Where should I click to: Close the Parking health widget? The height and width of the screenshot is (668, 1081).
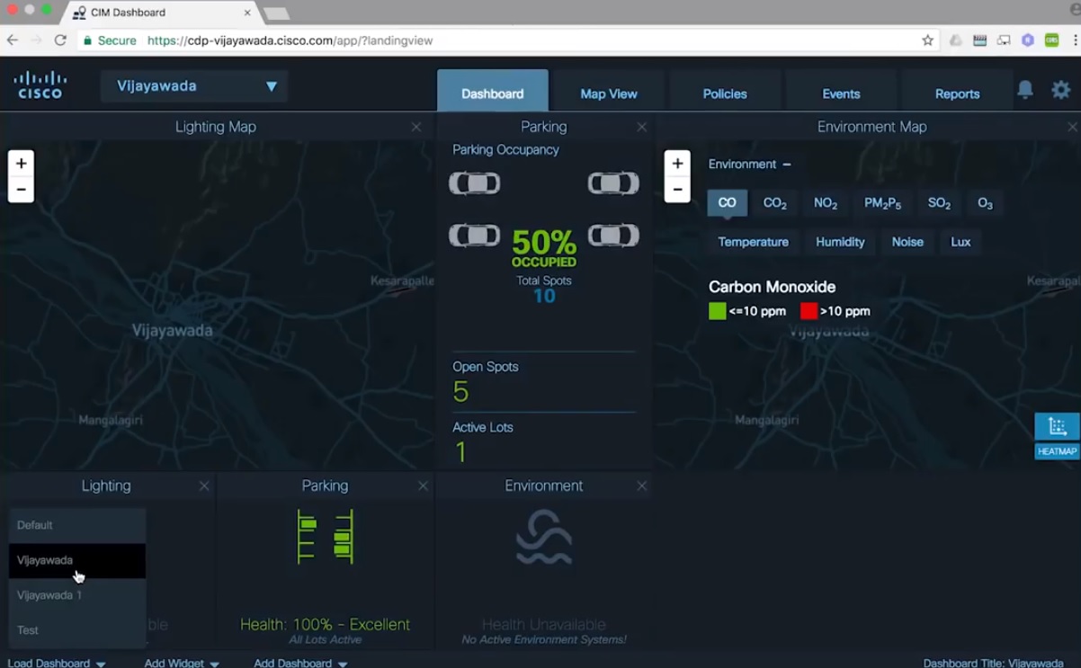point(423,485)
